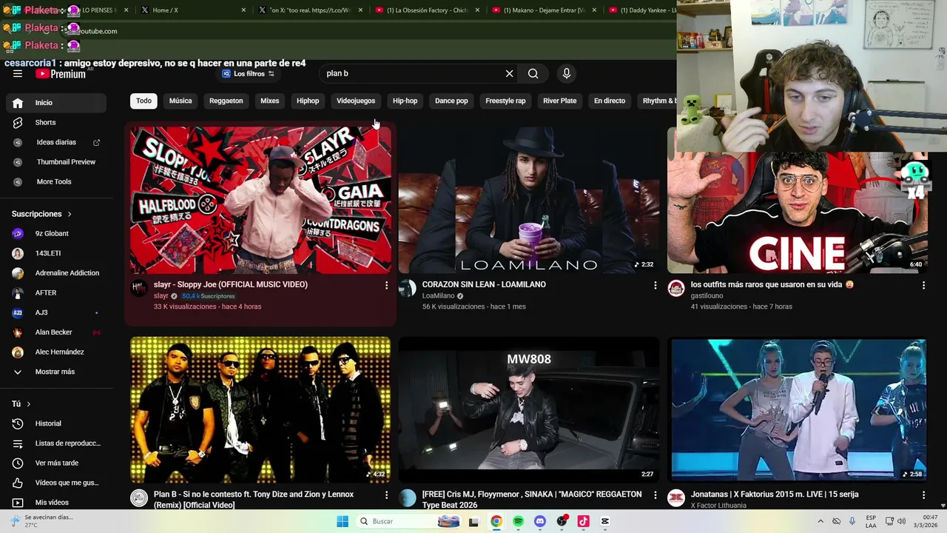Open the Windows Start menu
Screen dimensions: 947x533
(343, 521)
